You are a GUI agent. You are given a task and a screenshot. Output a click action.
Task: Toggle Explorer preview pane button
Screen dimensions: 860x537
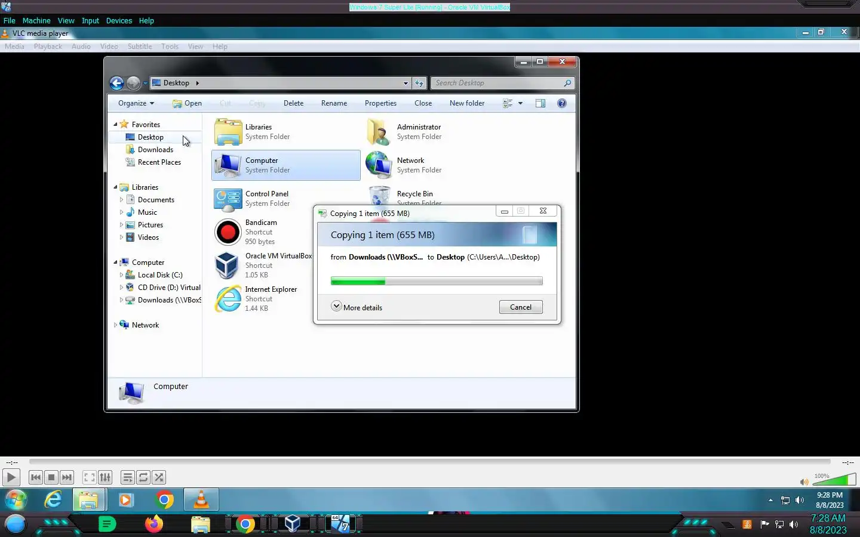540,103
